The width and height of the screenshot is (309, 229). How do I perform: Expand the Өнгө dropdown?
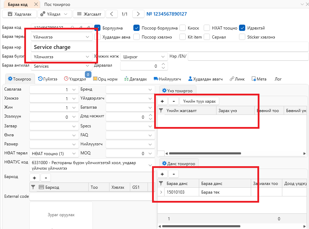point(74,135)
